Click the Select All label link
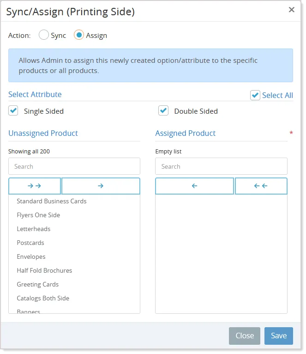306x354 pixels. tap(277, 95)
